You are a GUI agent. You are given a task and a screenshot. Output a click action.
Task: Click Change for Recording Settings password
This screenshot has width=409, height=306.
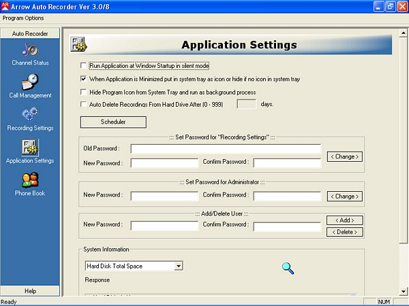point(344,156)
